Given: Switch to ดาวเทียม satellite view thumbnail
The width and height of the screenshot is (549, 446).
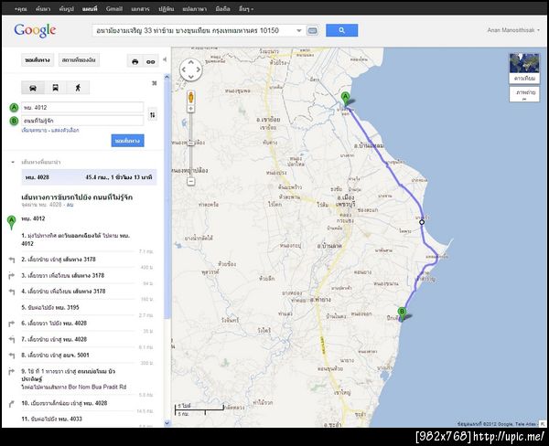Looking at the screenshot, I should [x=524, y=69].
